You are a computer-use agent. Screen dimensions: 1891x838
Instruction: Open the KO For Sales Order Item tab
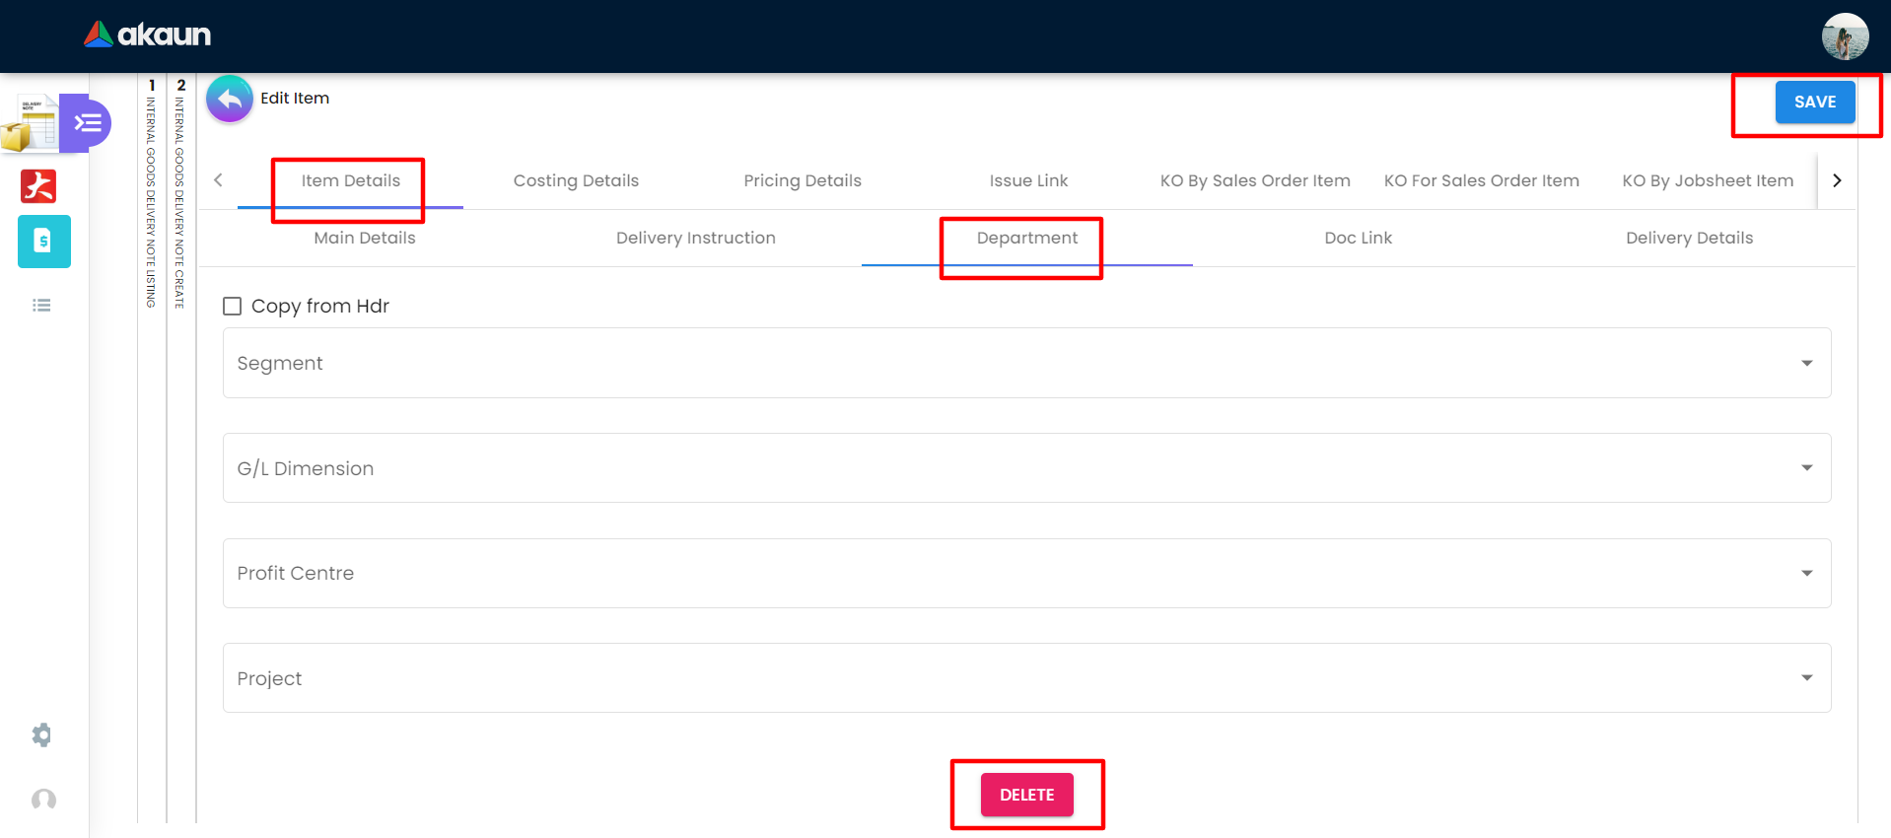1481,181
